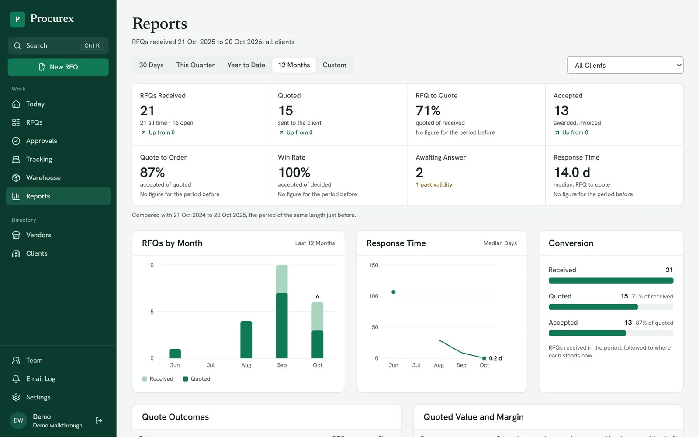Switch to the 30 Days range
The width and height of the screenshot is (699, 437).
tap(151, 65)
